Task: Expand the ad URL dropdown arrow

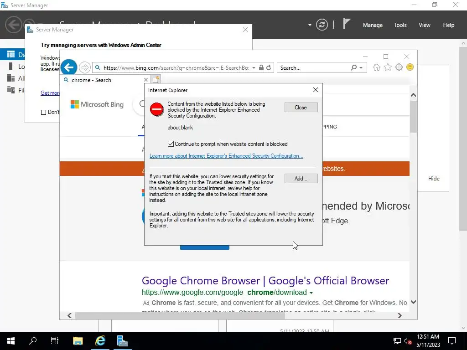Action: pos(311,293)
